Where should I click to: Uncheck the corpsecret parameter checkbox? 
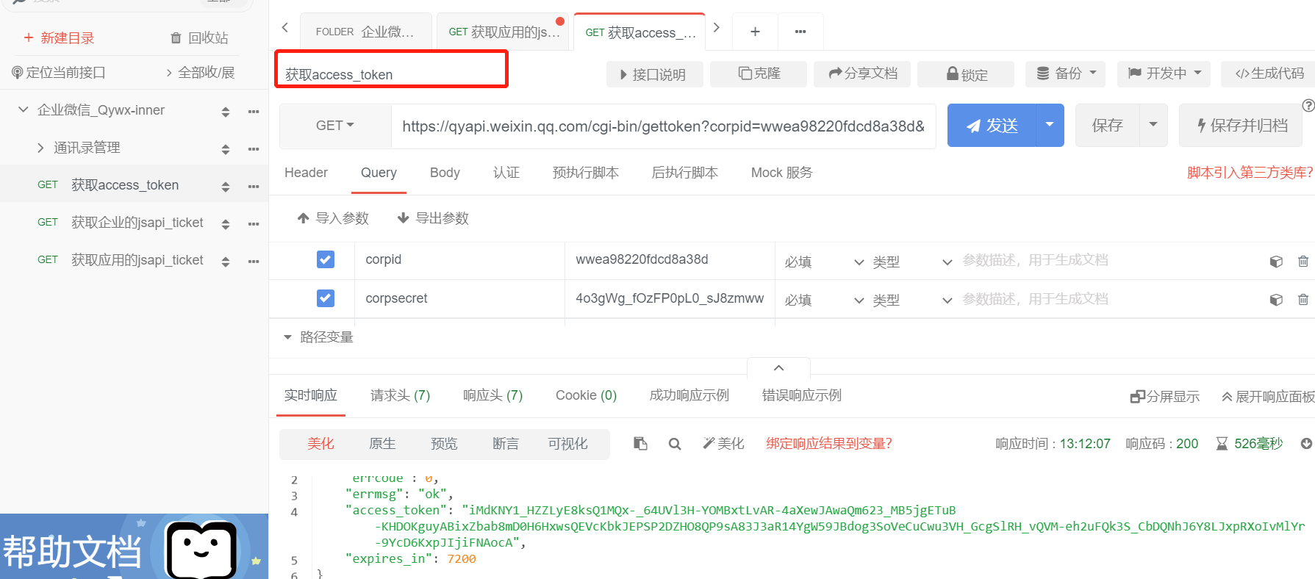coord(326,298)
